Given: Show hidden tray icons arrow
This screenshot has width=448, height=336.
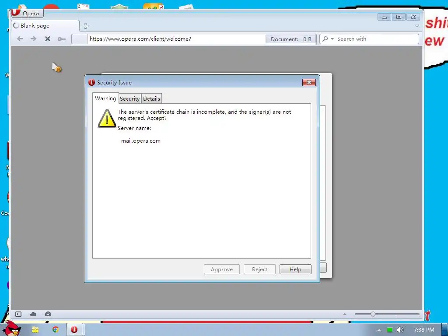Looking at the screenshot, I should click(x=379, y=330).
